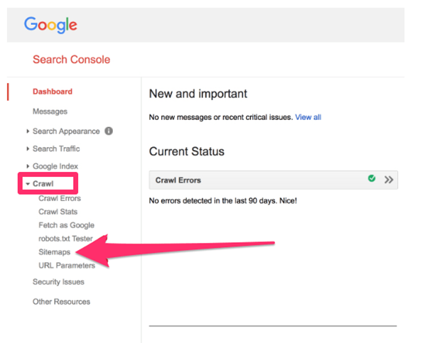Open Other Resources in sidebar

61,302
